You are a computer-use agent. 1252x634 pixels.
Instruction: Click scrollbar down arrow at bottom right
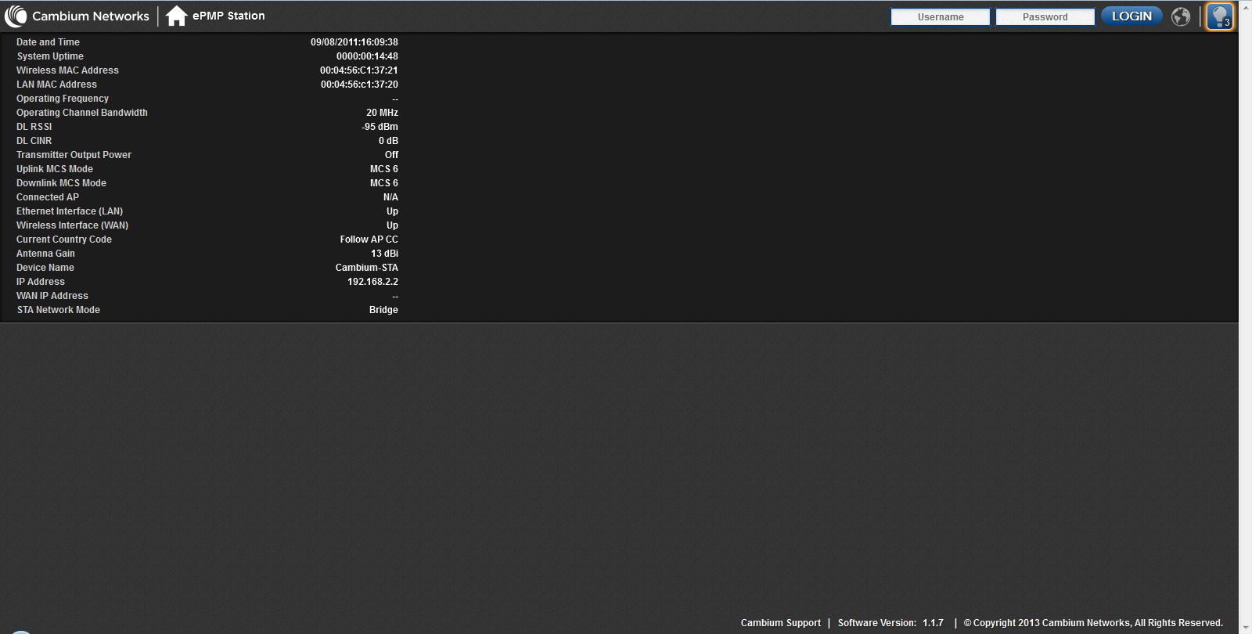pos(1245,629)
